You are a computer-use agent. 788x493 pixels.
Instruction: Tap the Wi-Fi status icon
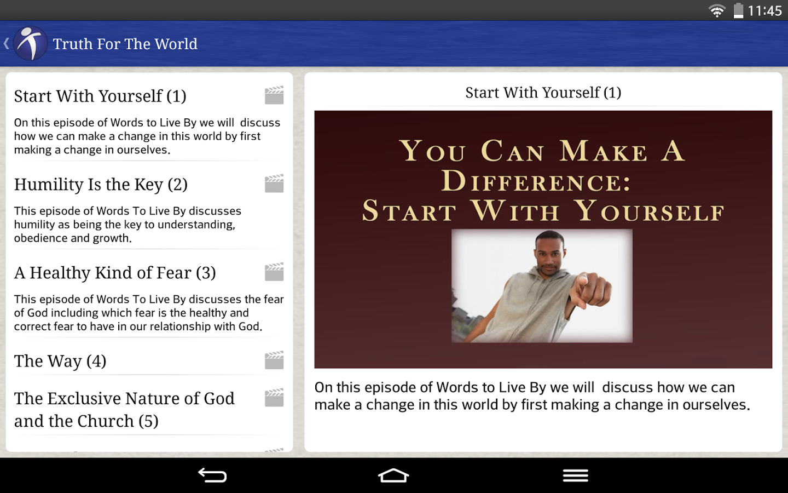pyautogui.click(x=717, y=10)
